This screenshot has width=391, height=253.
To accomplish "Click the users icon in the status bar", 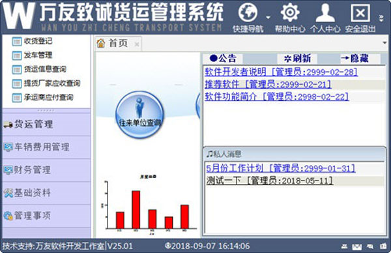I will coord(344,246).
